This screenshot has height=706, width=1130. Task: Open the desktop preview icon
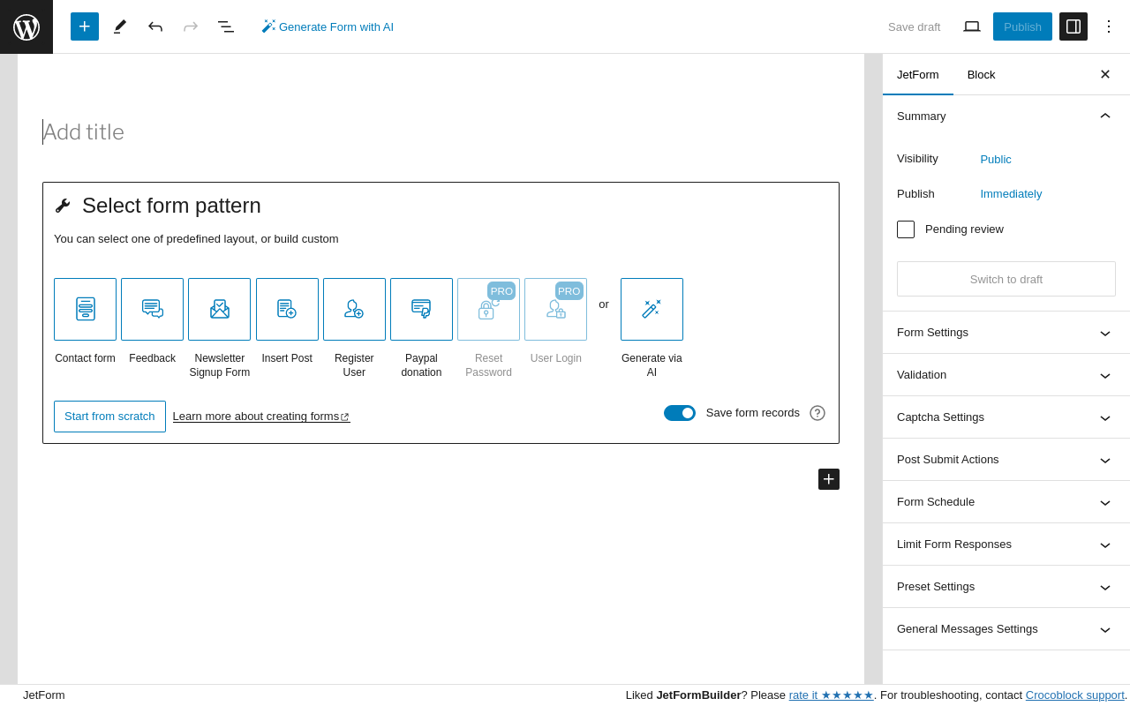[x=972, y=26]
